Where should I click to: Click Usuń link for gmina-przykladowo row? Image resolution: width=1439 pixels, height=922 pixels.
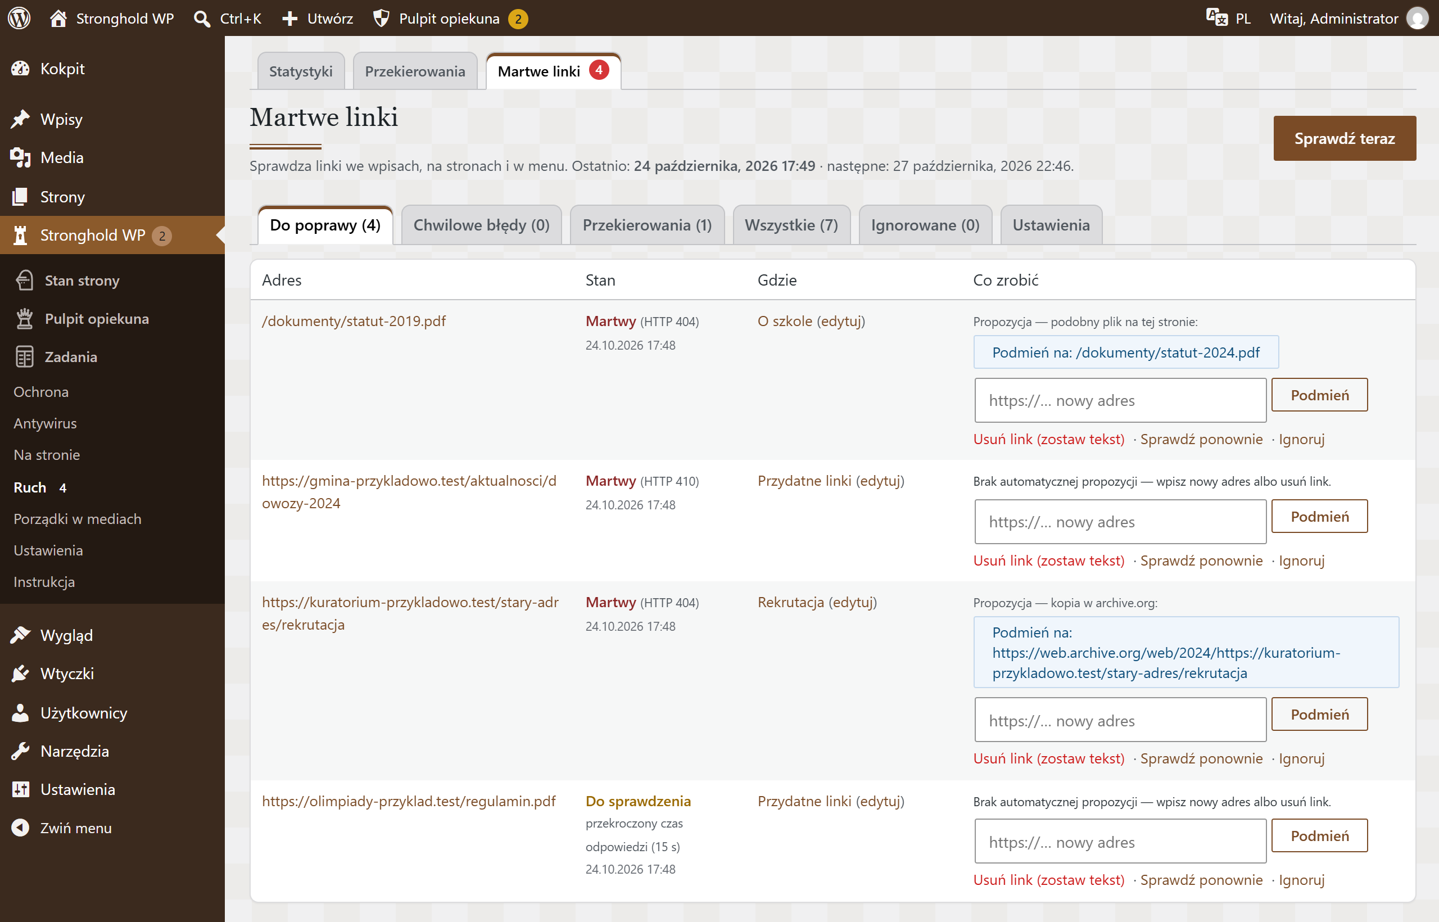pos(1049,561)
